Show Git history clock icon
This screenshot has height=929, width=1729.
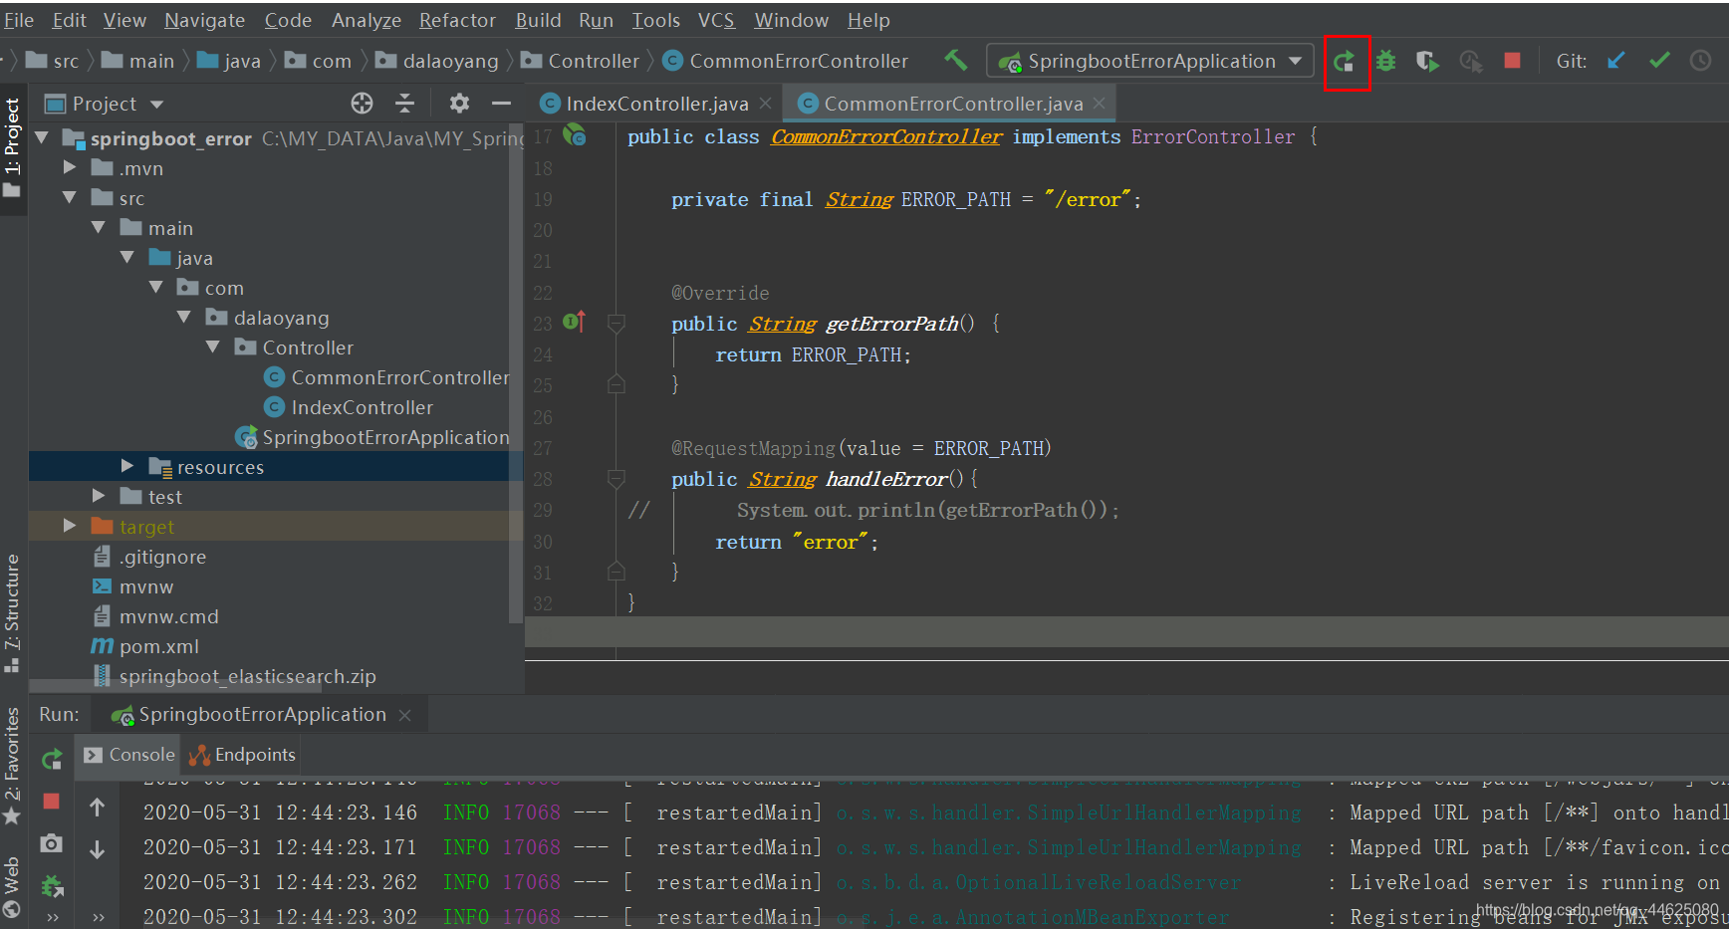[x=1701, y=61]
